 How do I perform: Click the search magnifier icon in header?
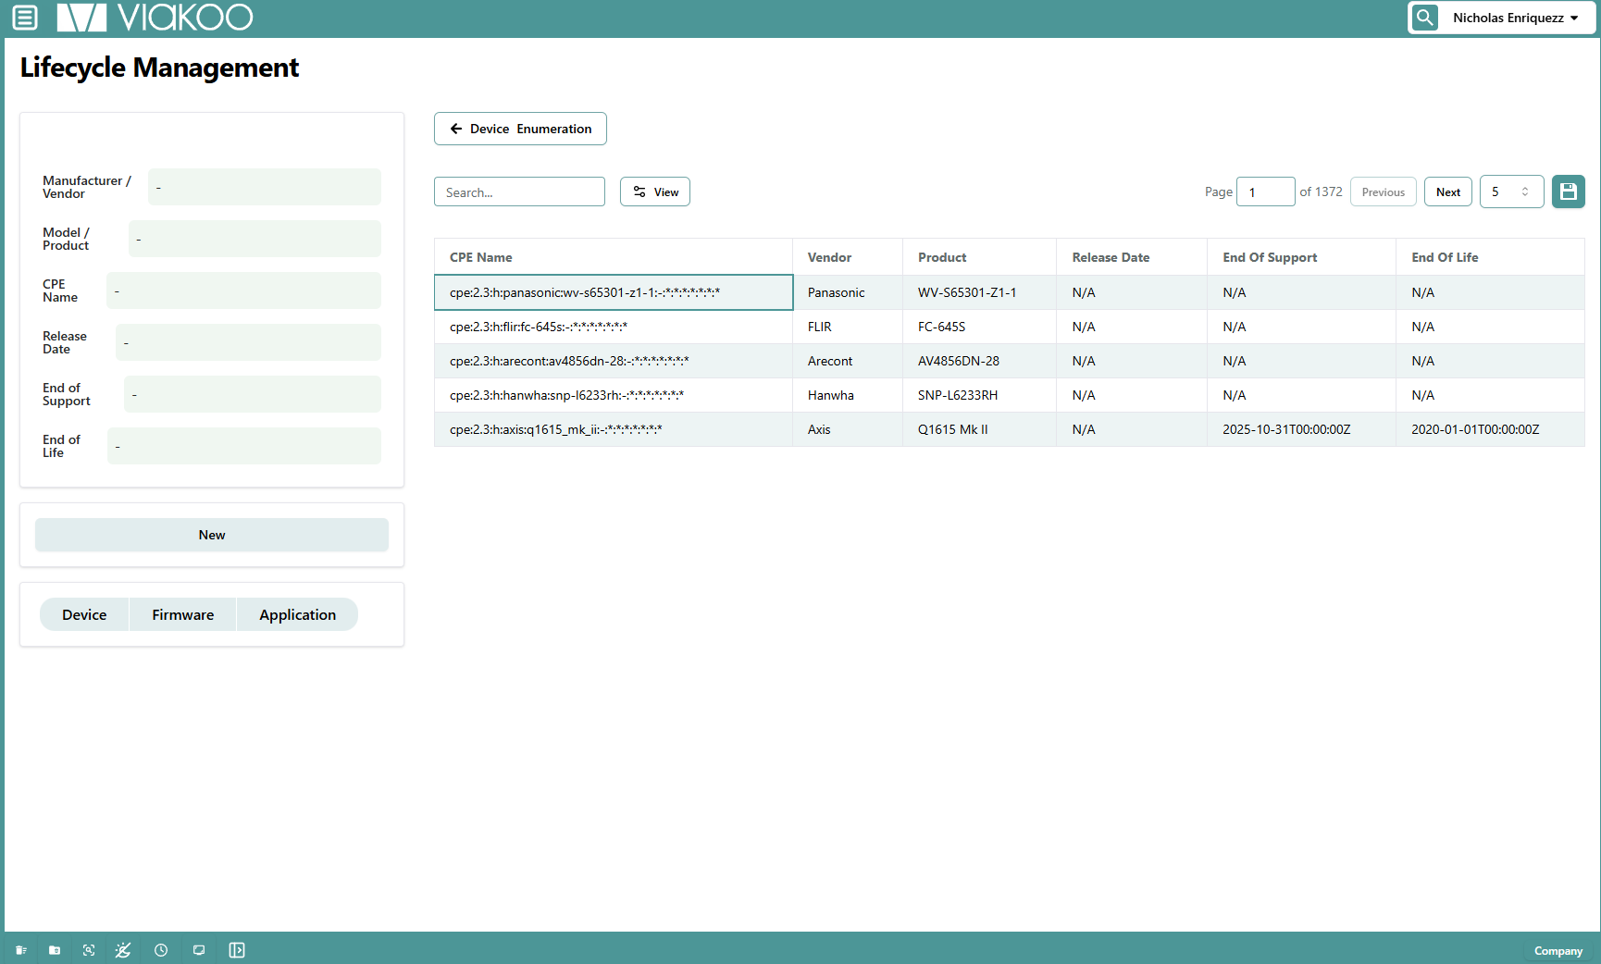click(1425, 18)
